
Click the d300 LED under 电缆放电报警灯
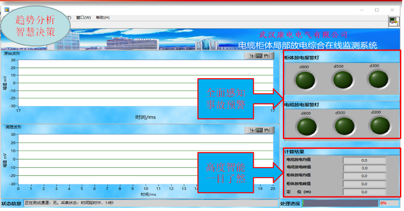[380, 125]
